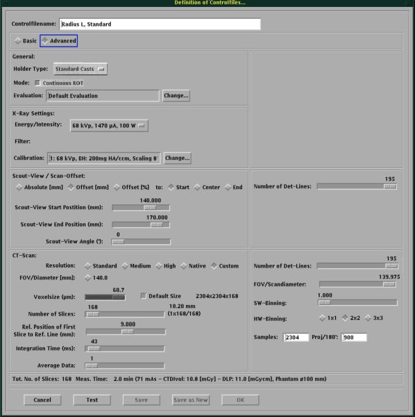Click the SW-Binning slider

click(x=357, y=302)
